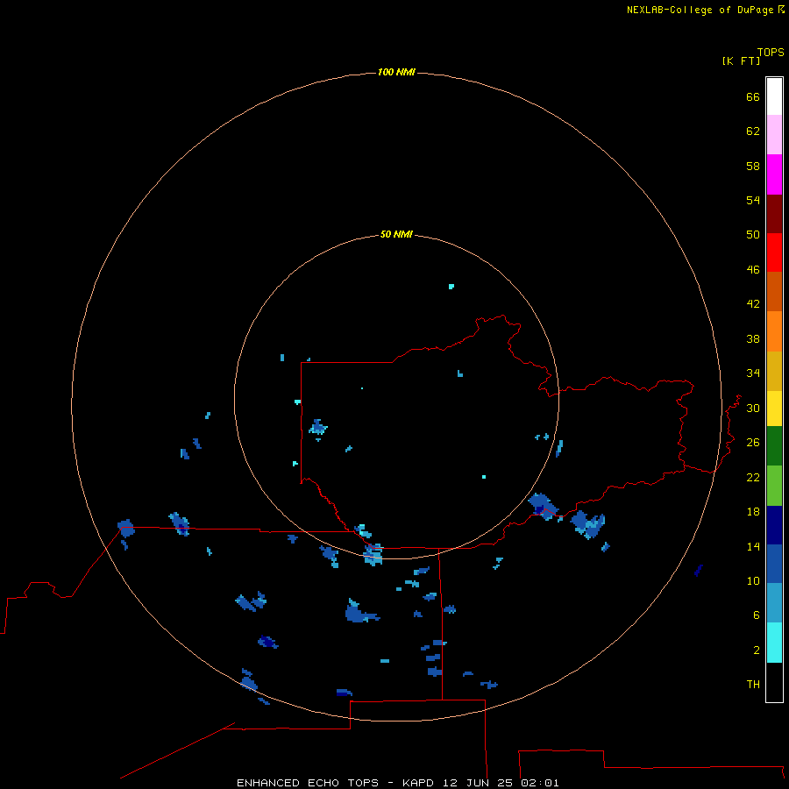
Task: Click the '100 NMI' range ring label
Action: point(396,72)
